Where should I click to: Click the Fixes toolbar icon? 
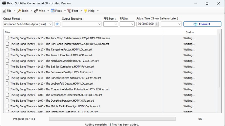point(53,11)
